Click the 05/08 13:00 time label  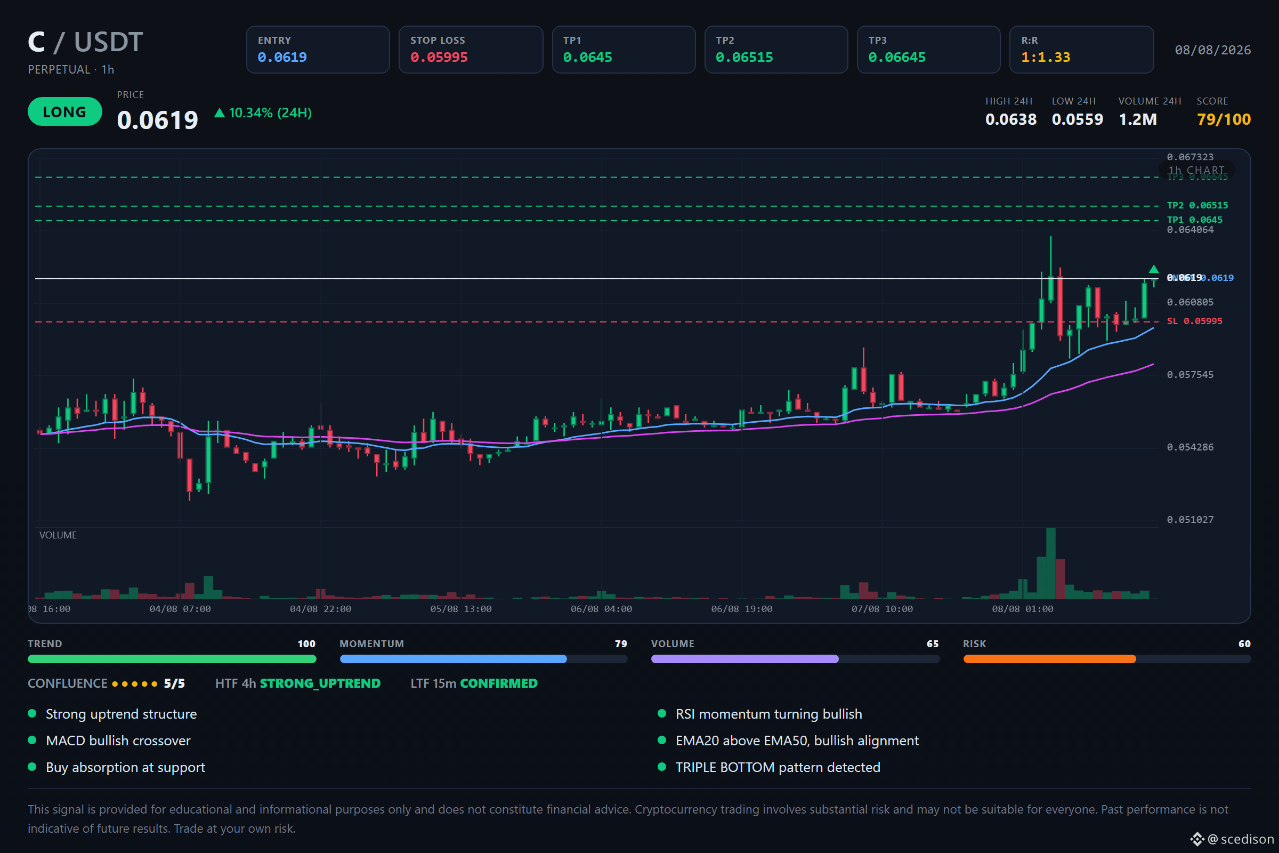(460, 609)
